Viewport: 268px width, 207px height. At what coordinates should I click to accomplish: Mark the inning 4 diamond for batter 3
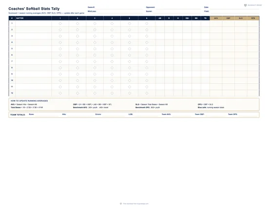click(112, 36)
